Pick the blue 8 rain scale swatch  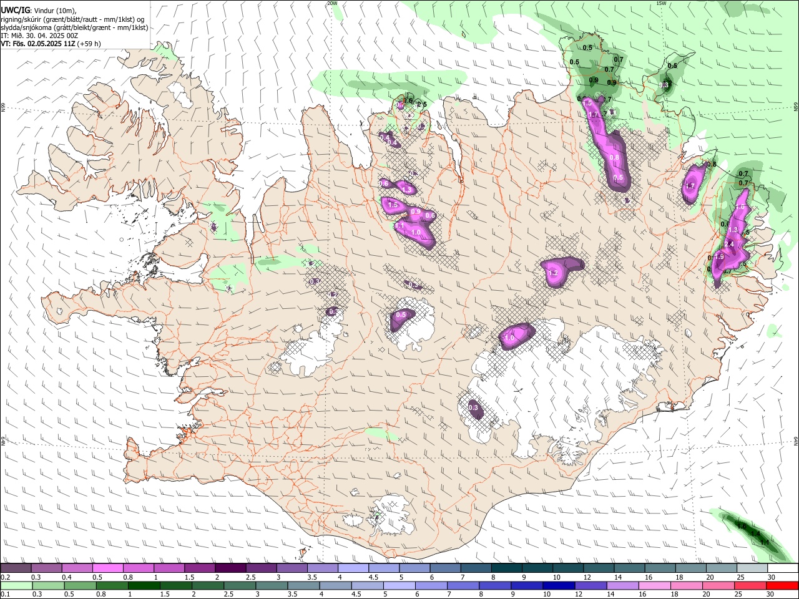495,586
